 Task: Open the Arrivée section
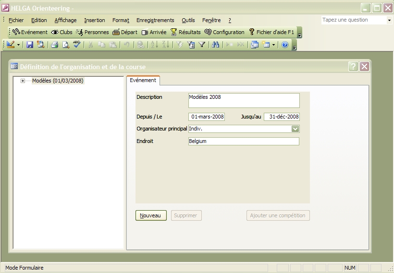click(154, 32)
